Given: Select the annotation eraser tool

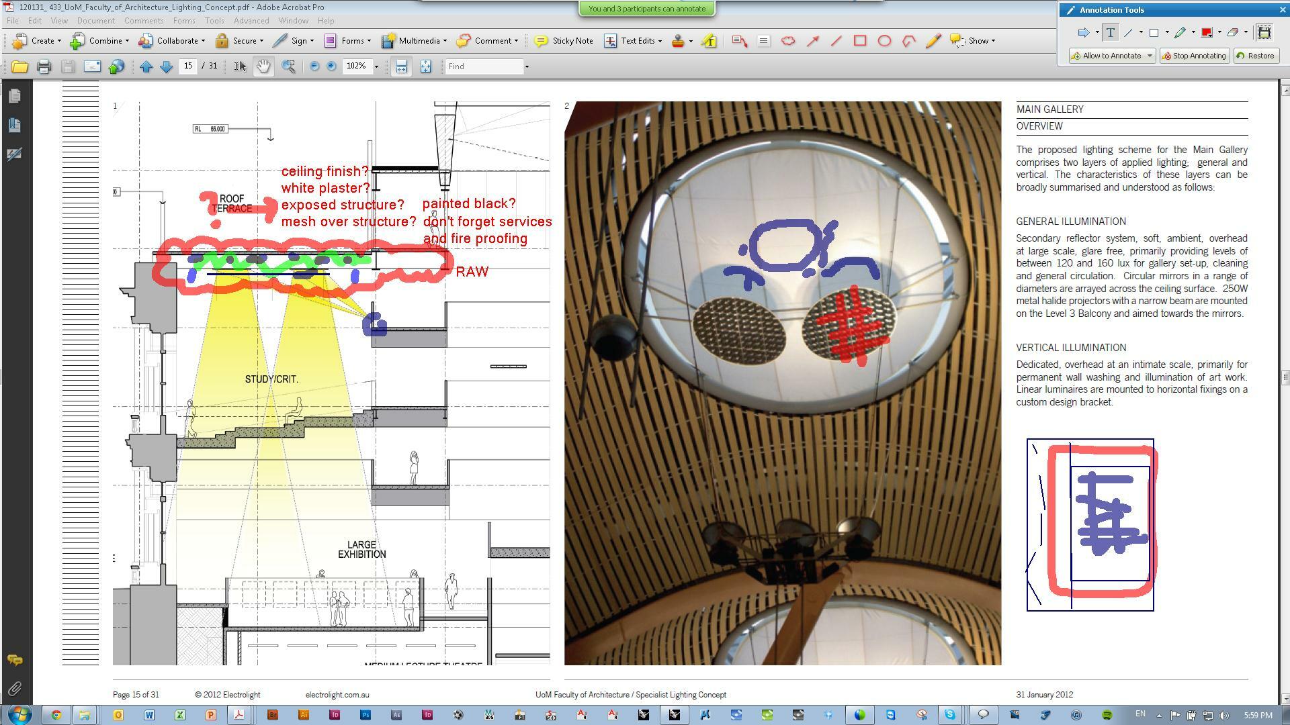Looking at the screenshot, I should tap(1233, 32).
